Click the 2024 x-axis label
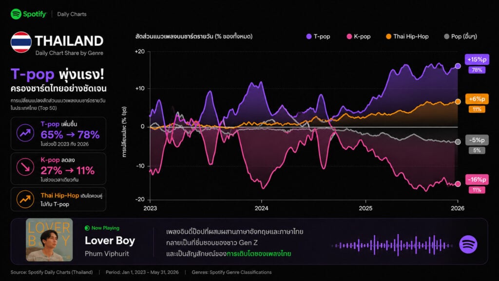This screenshot has height=281, width=499. [x=261, y=208]
